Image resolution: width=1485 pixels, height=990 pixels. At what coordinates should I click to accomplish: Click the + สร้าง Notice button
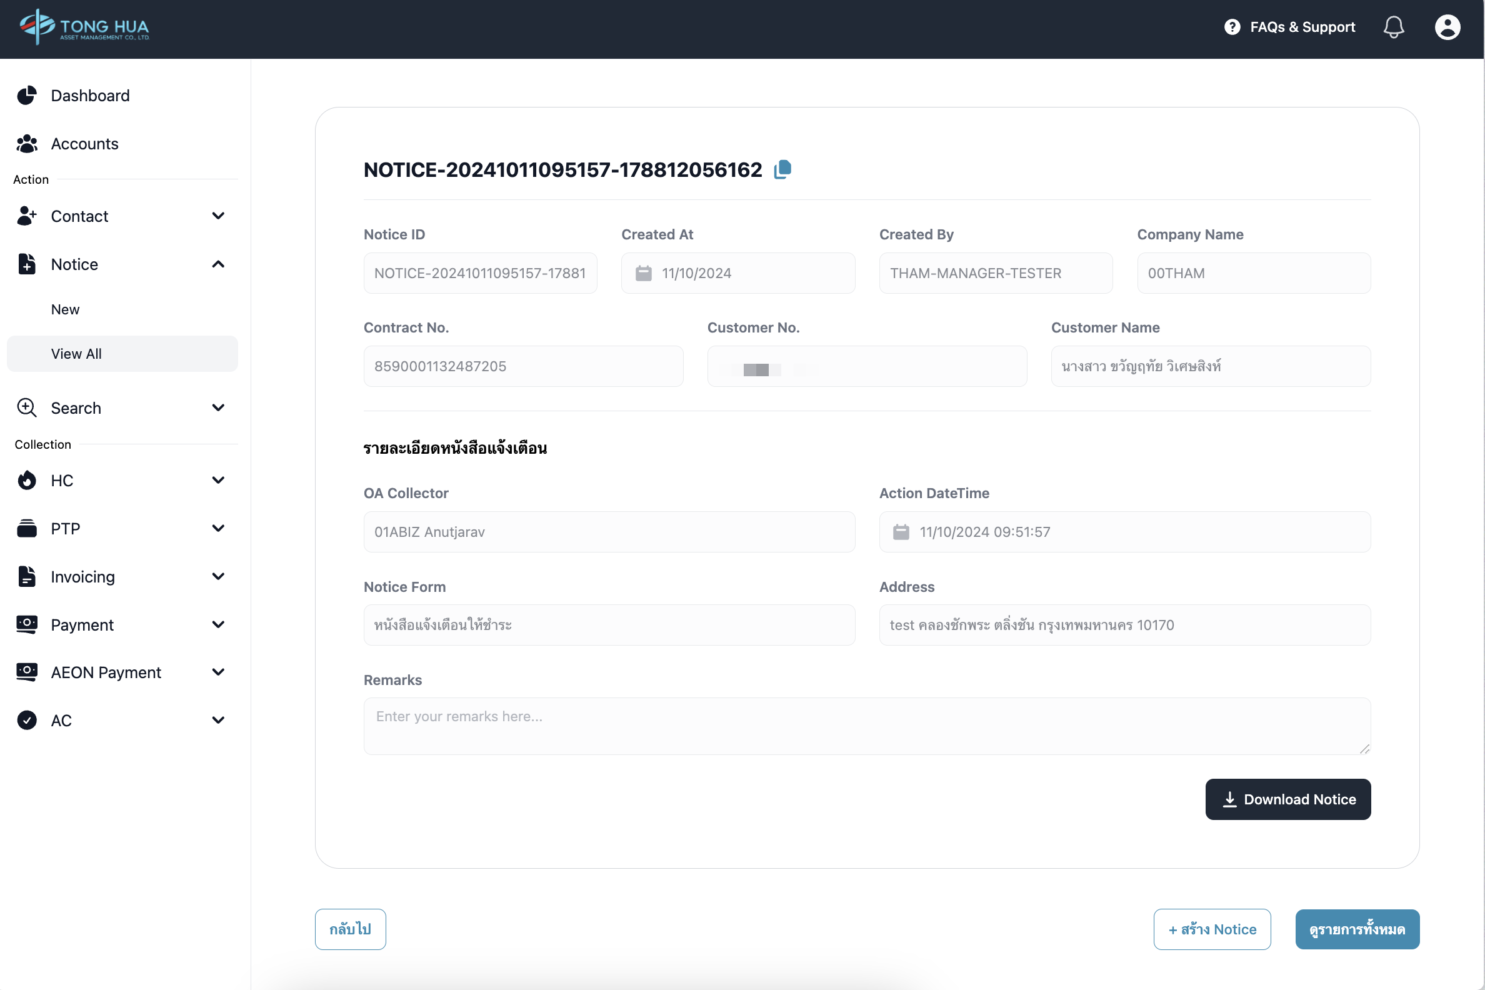[1212, 929]
